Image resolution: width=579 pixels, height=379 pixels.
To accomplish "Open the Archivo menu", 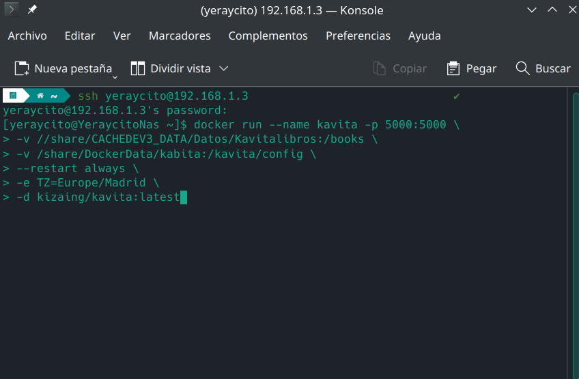I will [27, 36].
